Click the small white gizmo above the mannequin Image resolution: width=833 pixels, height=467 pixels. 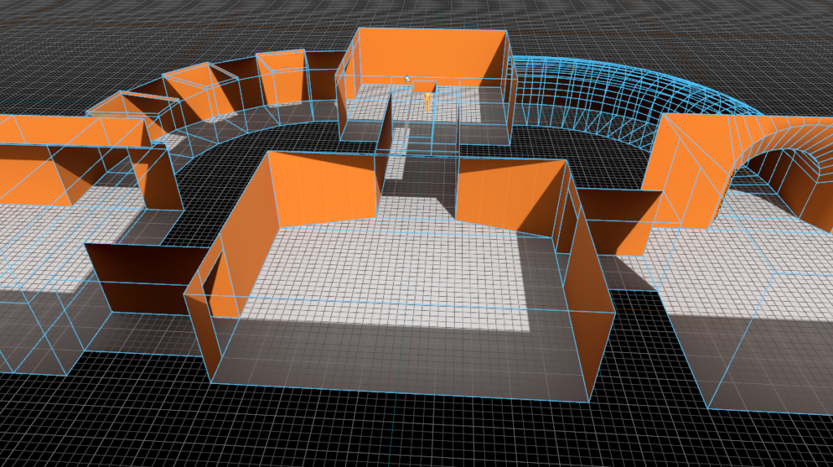click(x=407, y=79)
